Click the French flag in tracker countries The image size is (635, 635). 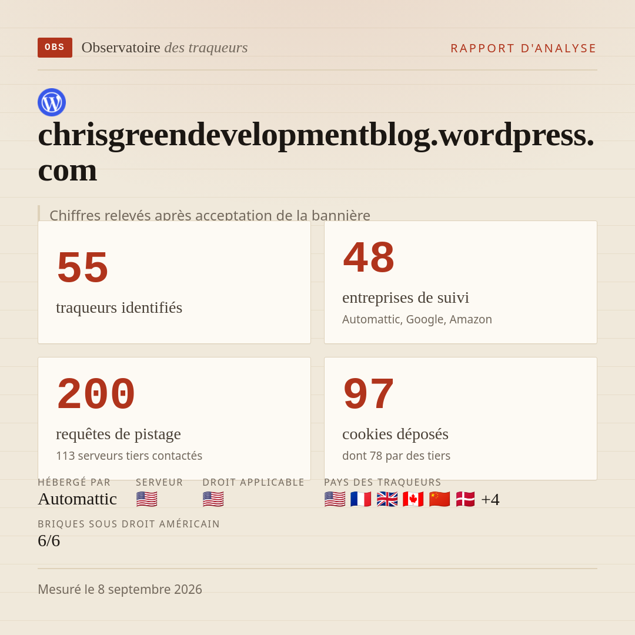(361, 499)
